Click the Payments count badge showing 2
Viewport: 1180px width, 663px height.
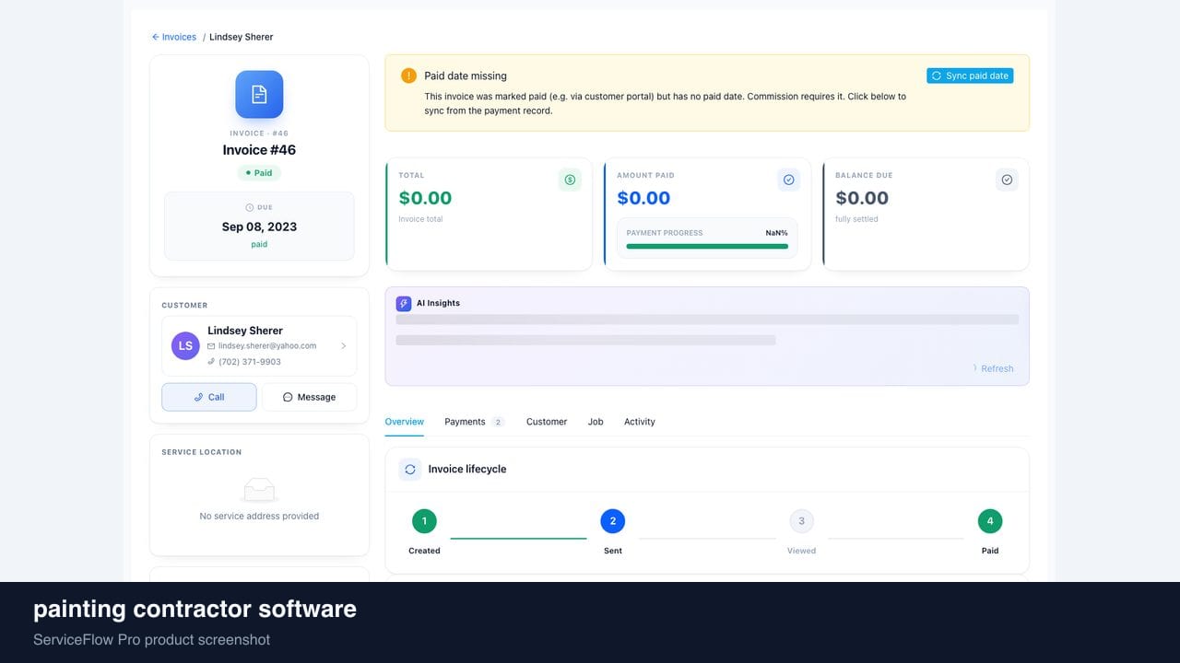pyautogui.click(x=498, y=422)
